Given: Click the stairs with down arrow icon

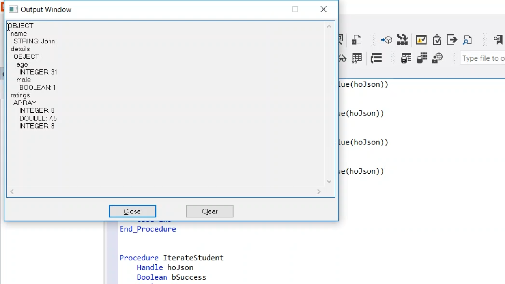Looking at the screenshot, I should tap(402, 39).
